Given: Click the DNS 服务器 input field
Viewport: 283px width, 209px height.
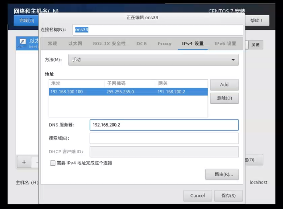Looking at the screenshot, I should coord(164,125).
